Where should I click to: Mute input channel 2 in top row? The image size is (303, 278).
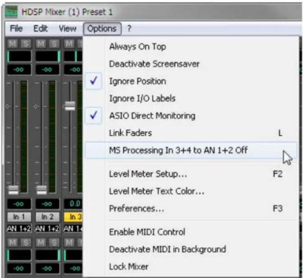tap(41, 44)
